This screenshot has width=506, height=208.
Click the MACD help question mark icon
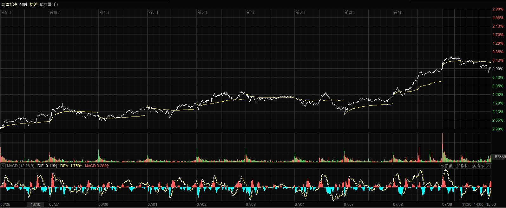(x=3, y=166)
